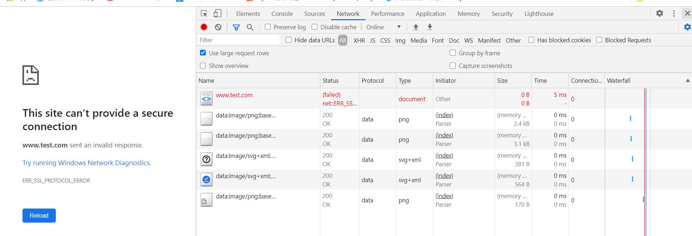Check the Blocked Requests checkbox
Viewport: 692px width, 236px height.
point(599,40)
